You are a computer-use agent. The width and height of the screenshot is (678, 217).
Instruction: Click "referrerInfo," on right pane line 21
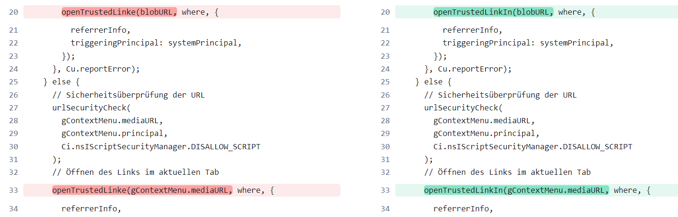472,30
